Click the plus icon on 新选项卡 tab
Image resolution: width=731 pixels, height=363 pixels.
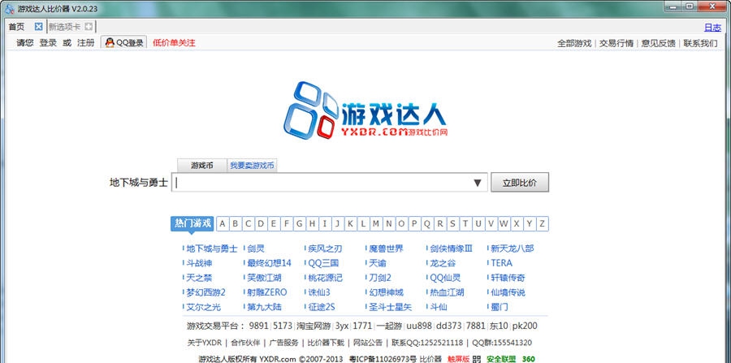(89, 27)
